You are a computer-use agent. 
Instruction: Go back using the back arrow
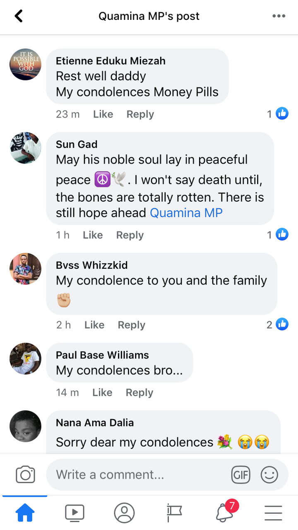[19, 16]
